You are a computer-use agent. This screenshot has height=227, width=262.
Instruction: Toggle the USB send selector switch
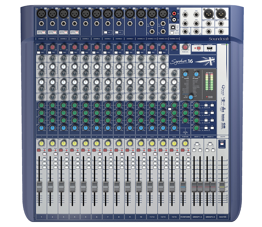172,33
